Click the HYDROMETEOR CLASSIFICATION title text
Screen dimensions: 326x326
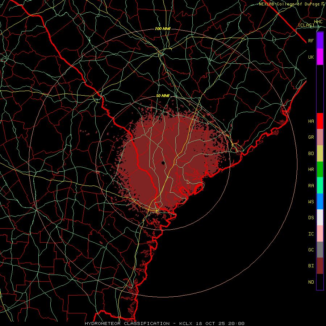pyautogui.click(x=127, y=323)
